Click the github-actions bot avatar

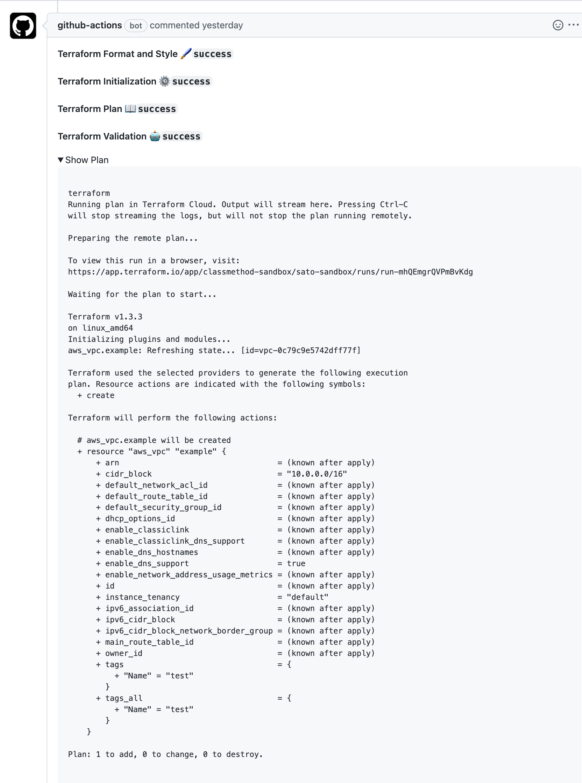click(22, 25)
